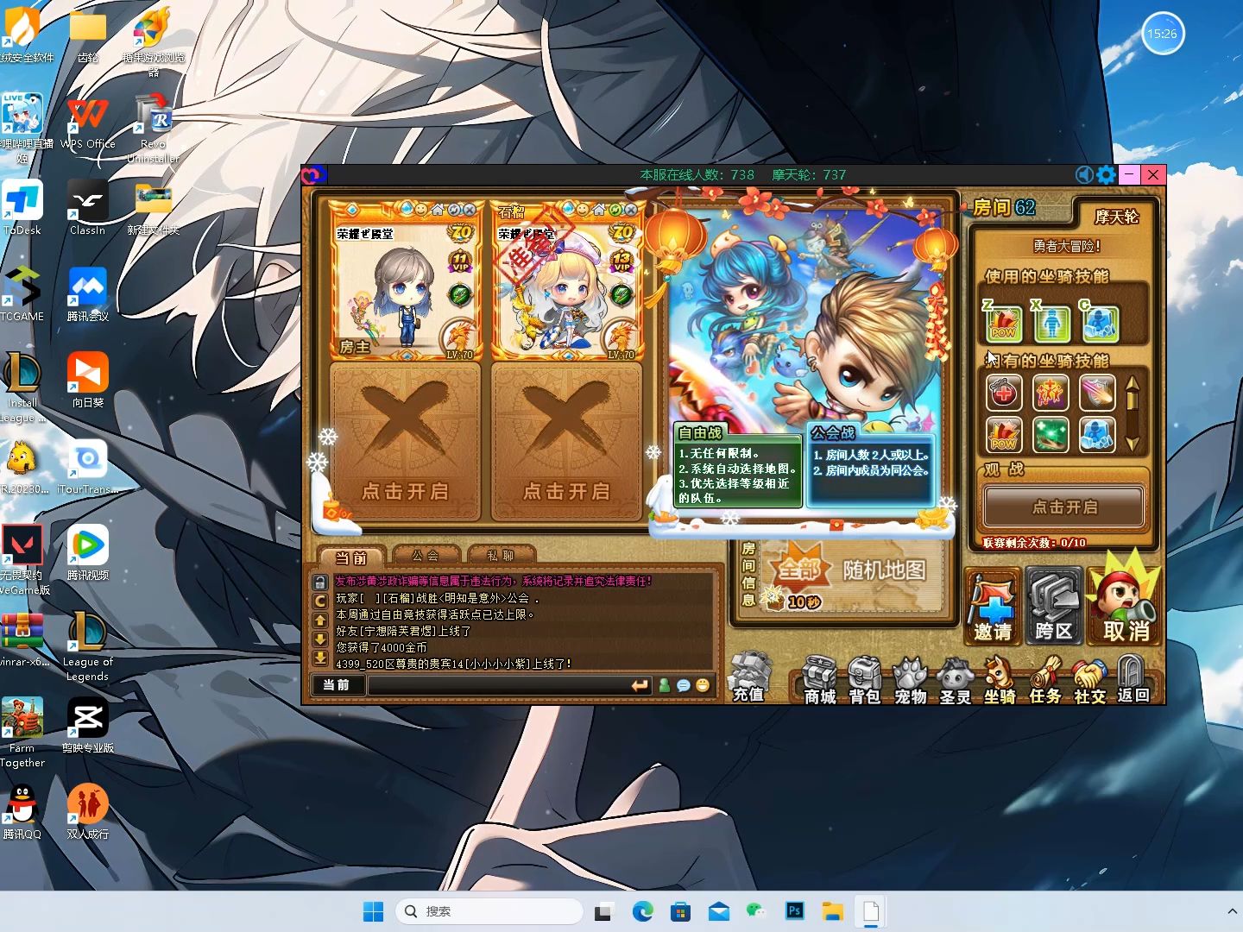Click the blue speech bubble chat icon

coord(683,685)
